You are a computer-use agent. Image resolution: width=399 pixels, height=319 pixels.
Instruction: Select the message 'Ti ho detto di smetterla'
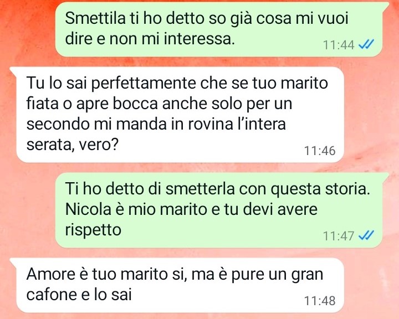(218, 210)
